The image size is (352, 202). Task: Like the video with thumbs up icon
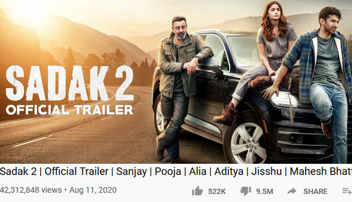[x=197, y=191]
